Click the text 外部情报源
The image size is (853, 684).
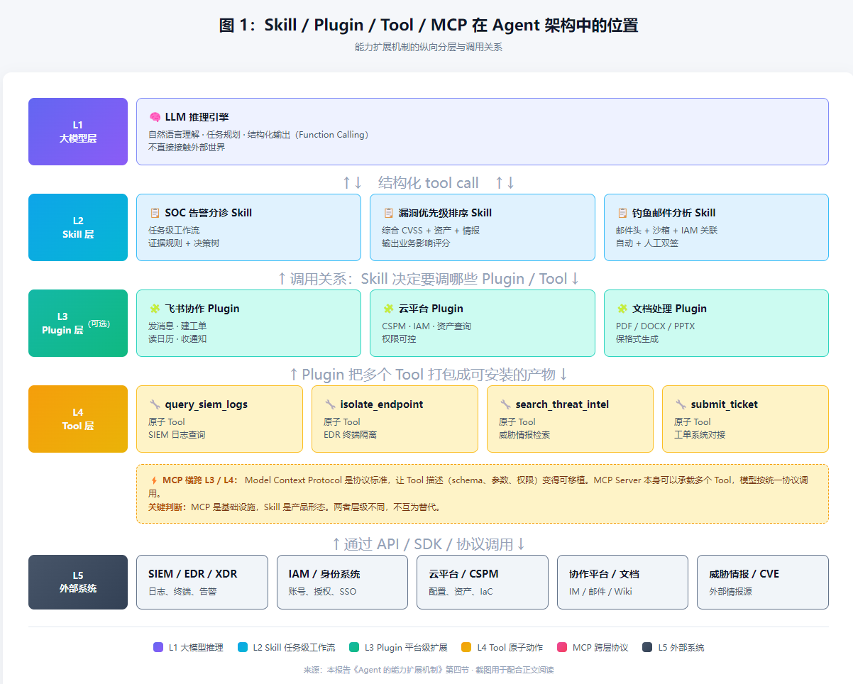(x=730, y=592)
